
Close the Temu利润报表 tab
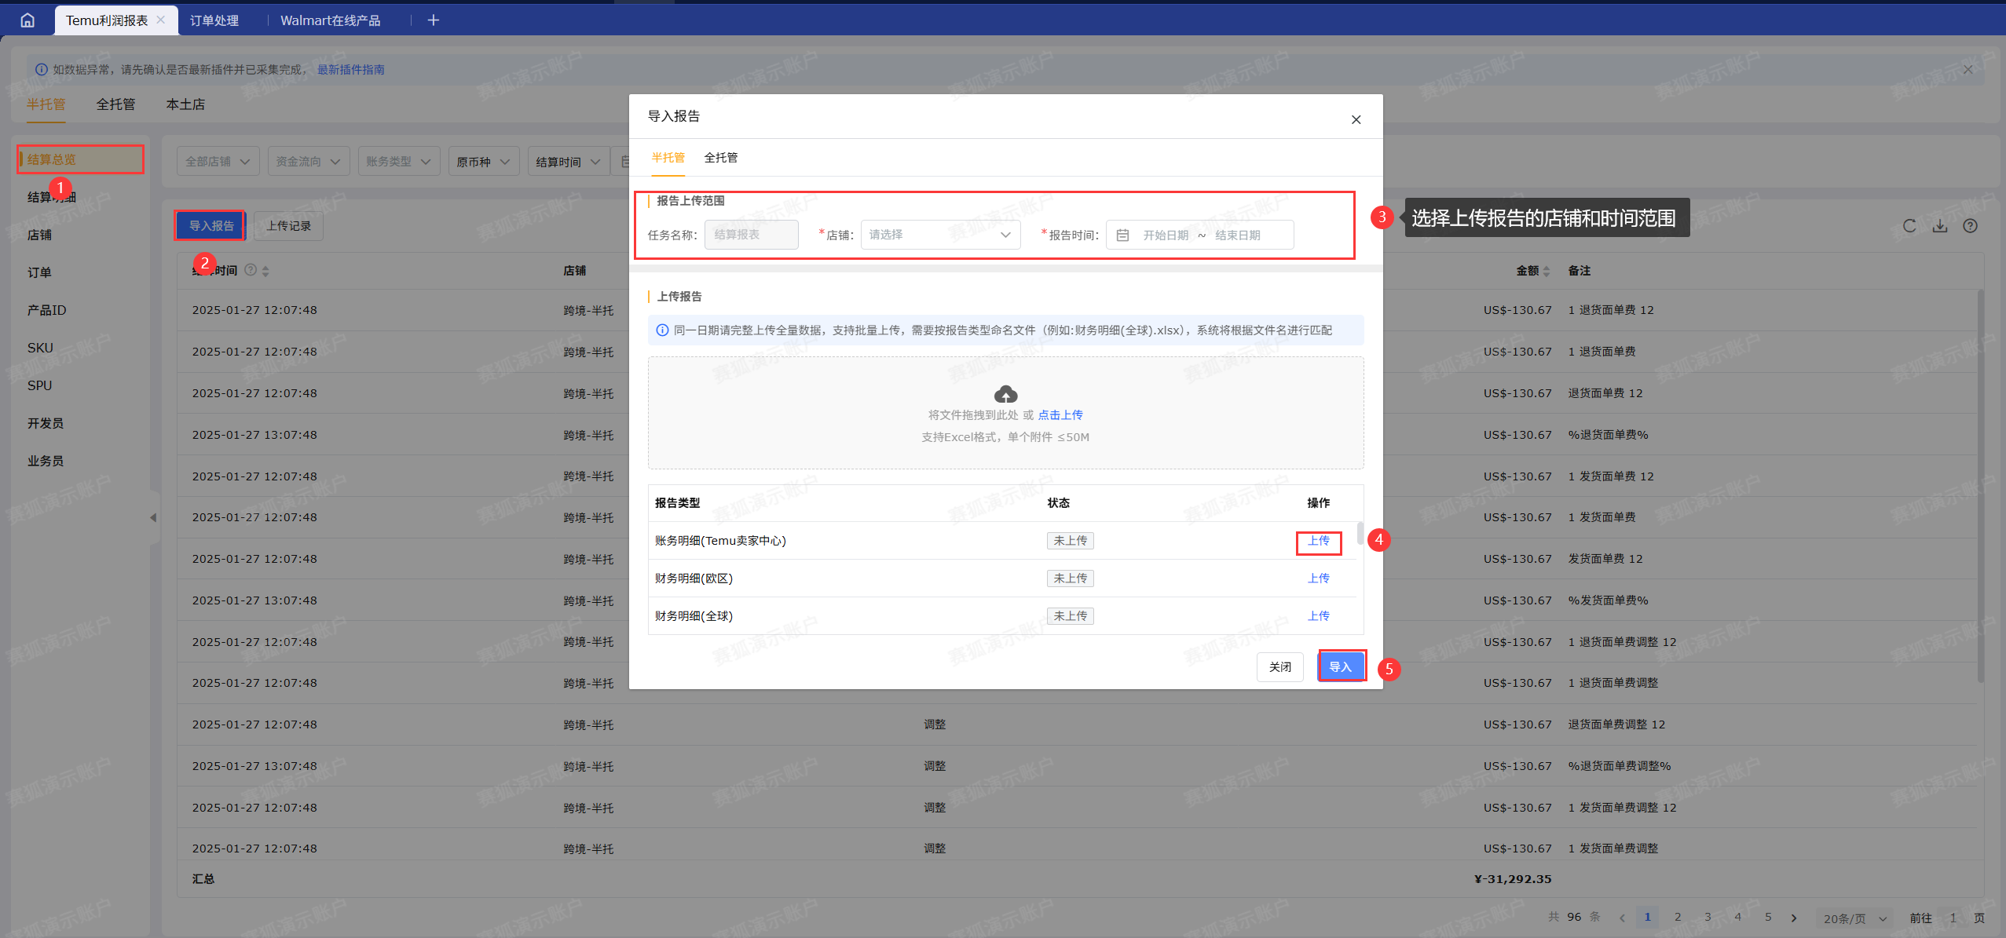161,20
